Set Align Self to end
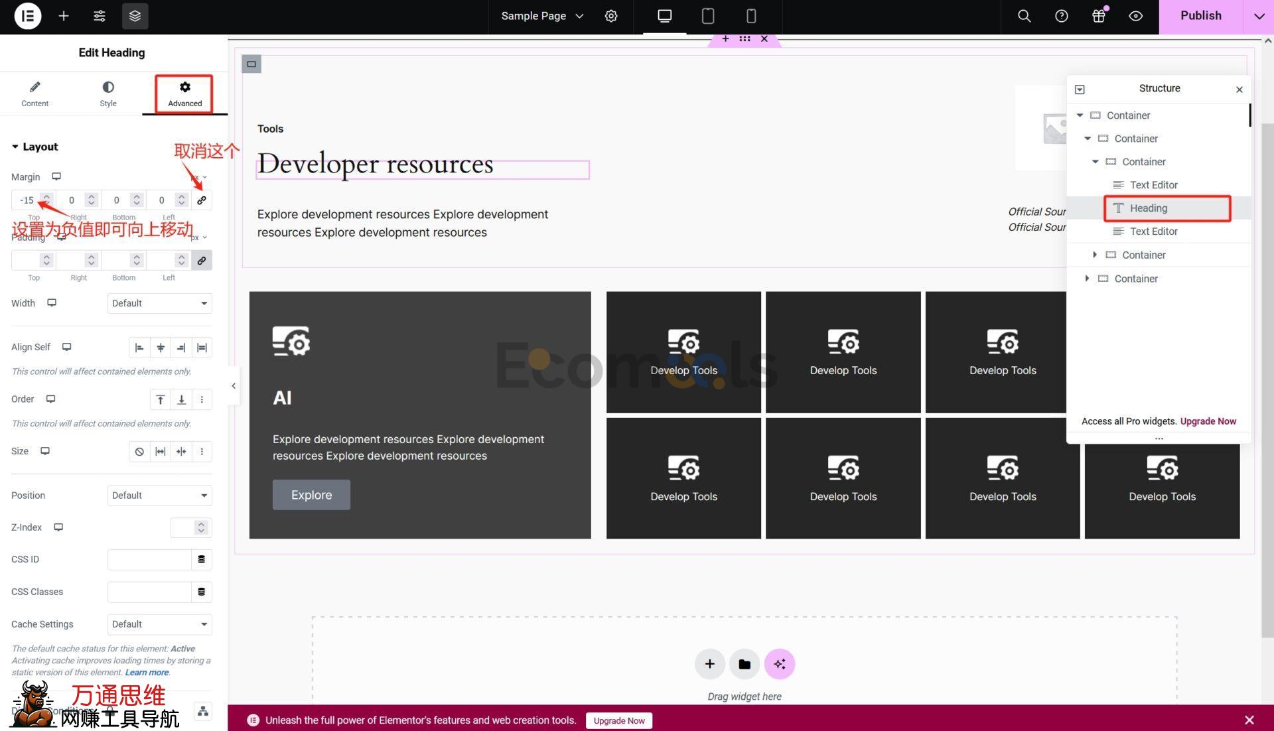The height and width of the screenshot is (731, 1274). (181, 347)
